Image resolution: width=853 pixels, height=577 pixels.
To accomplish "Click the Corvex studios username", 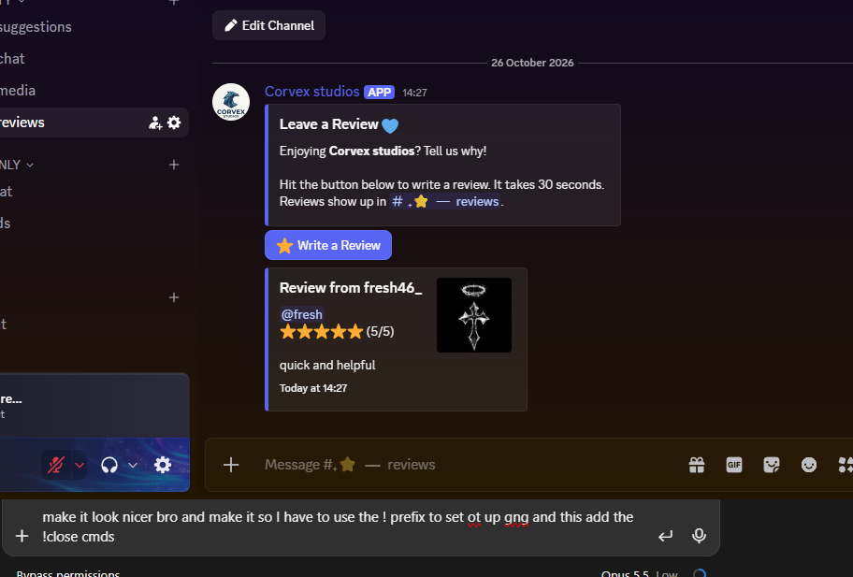I will click(x=311, y=92).
